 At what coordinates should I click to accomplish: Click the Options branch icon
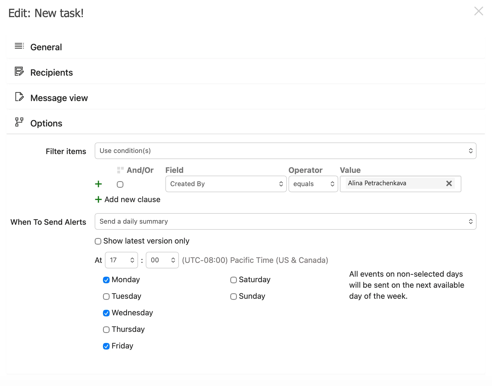(x=19, y=122)
